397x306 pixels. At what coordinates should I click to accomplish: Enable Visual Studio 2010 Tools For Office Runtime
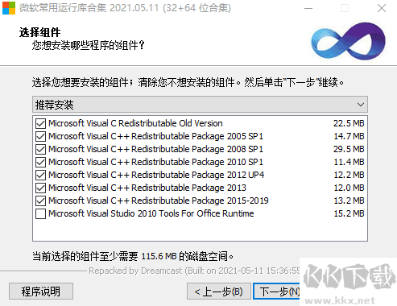pos(40,213)
